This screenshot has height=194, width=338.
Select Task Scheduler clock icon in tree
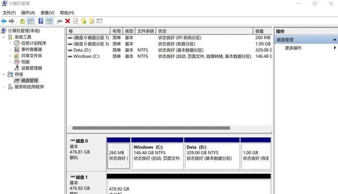click(x=17, y=43)
